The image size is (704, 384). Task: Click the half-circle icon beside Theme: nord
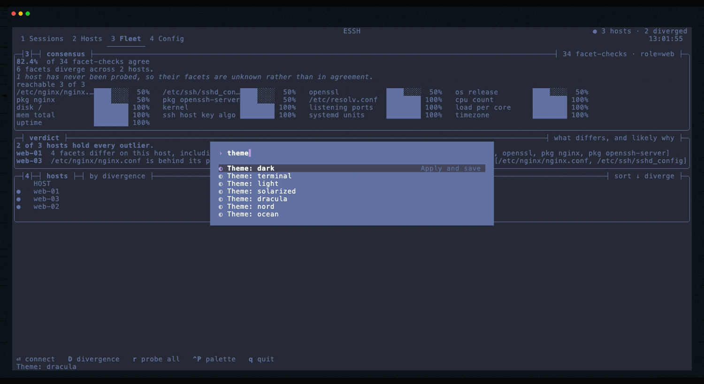tap(221, 207)
